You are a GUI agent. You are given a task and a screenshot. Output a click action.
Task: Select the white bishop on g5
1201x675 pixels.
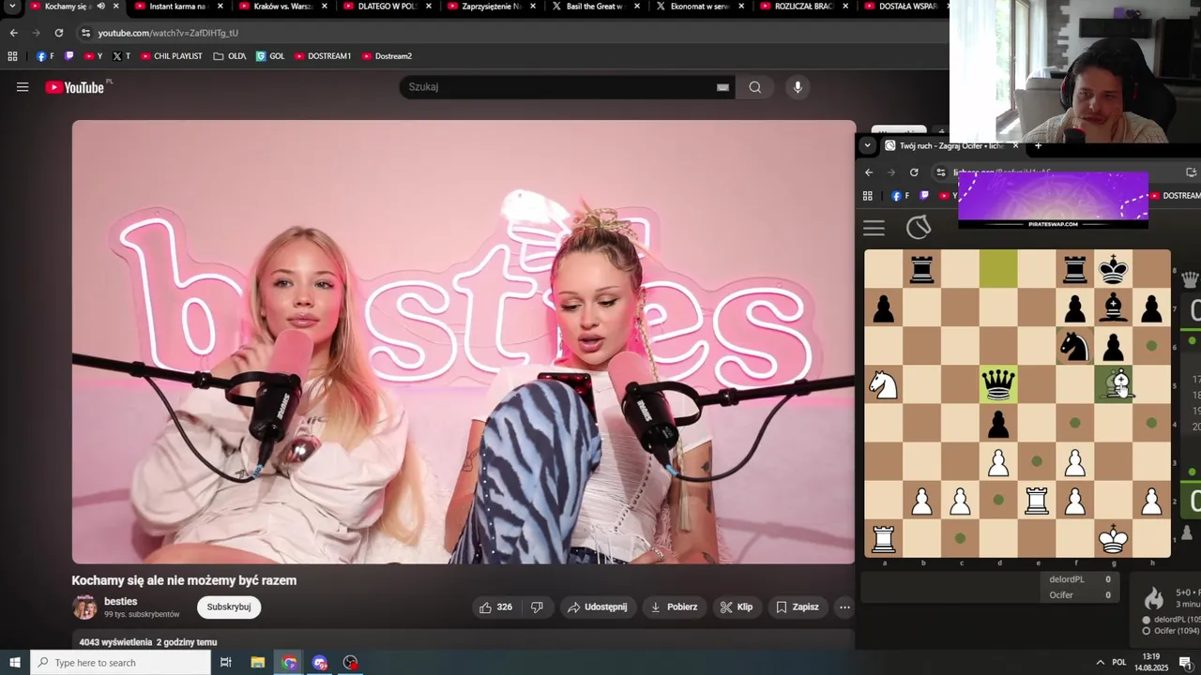pyautogui.click(x=1114, y=384)
